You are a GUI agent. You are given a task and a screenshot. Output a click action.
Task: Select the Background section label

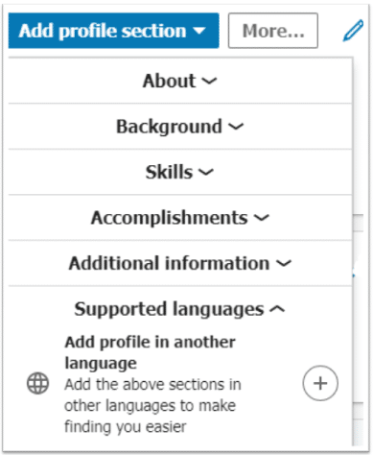click(169, 127)
